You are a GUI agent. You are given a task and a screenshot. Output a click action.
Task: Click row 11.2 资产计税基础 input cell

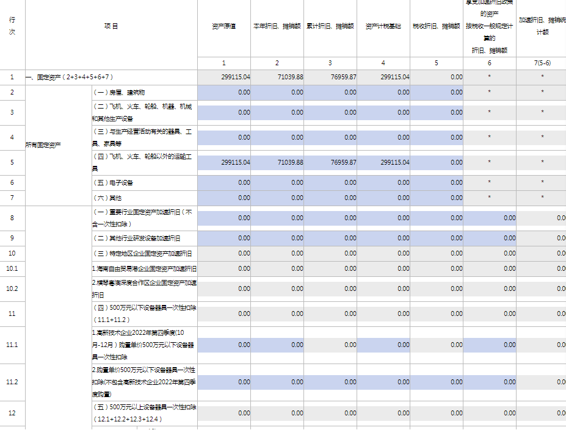point(383,382)
